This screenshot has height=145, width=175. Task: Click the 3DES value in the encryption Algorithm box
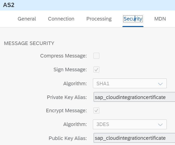(103, 124)
